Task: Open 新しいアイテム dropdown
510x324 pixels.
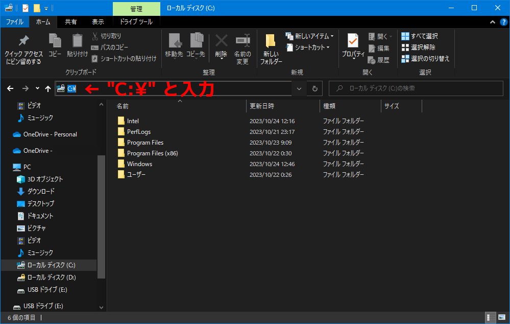Action: (309, 36)
